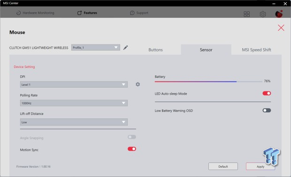Click the Firmware Version 1.00.16 text
The image size is (291, 177).
point(33,166)
